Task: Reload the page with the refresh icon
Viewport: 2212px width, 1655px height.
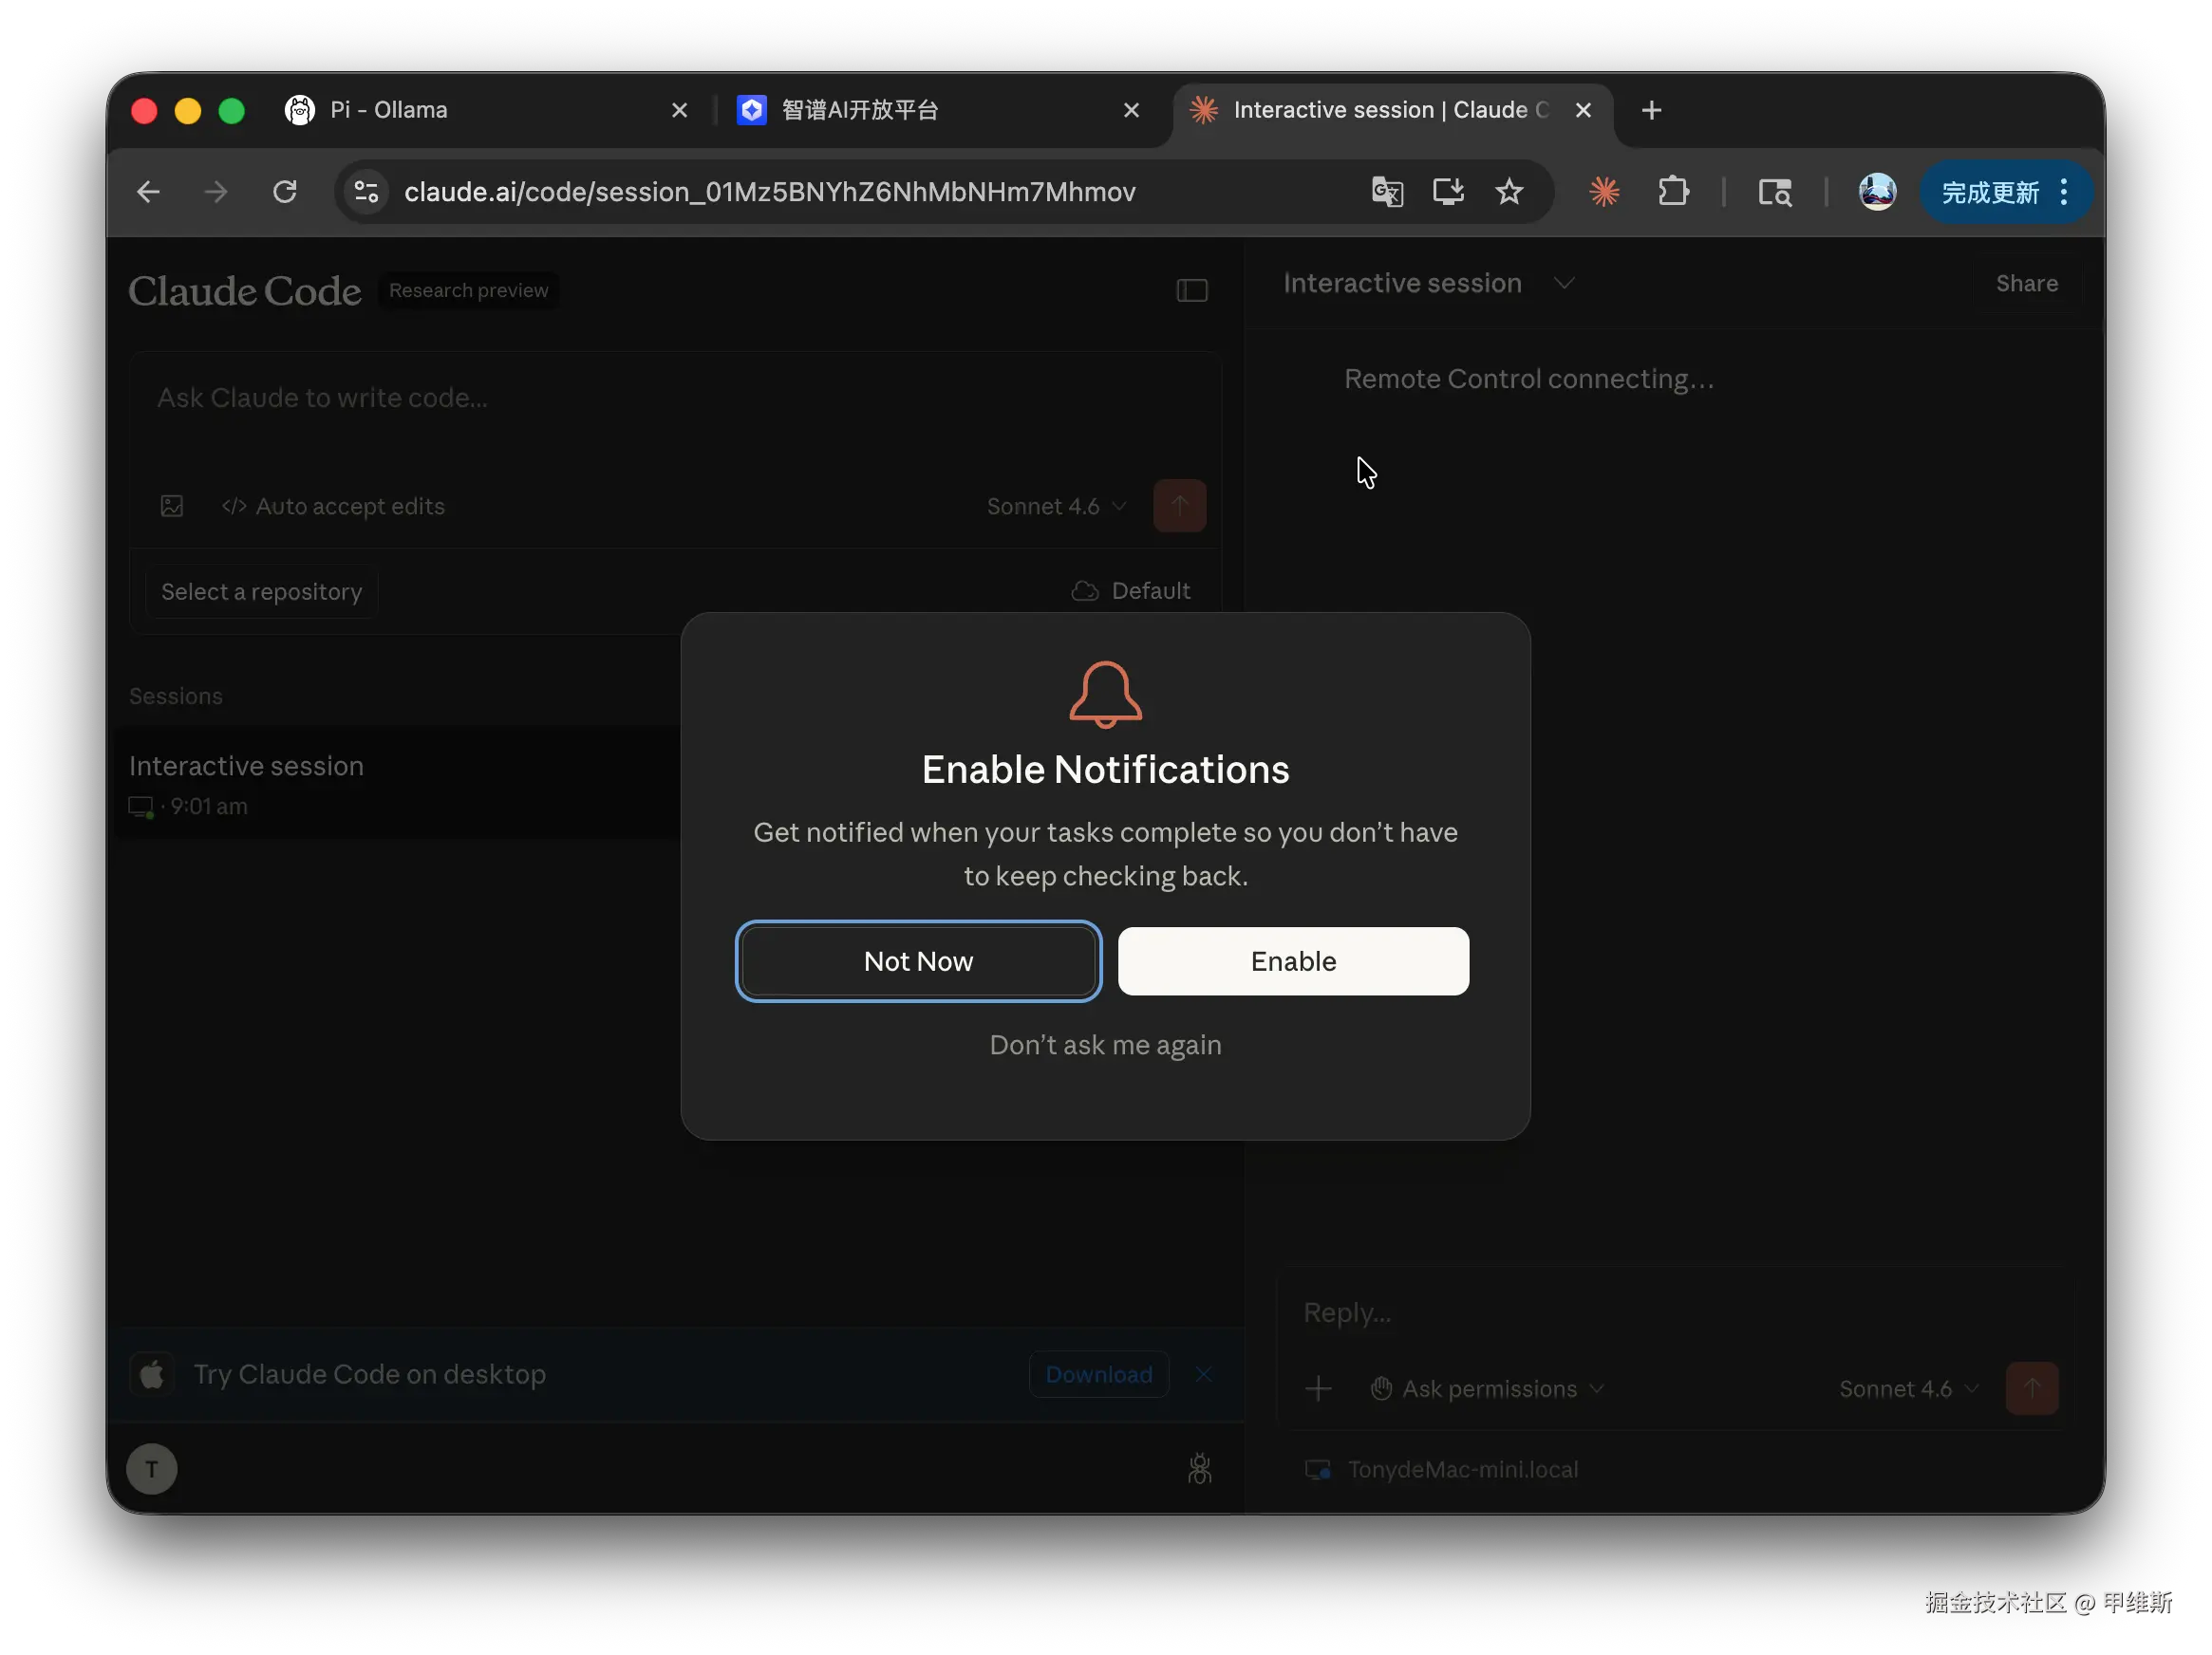Action: coord(285,191)
